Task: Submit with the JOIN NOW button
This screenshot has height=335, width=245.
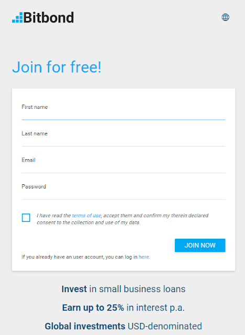Action: tap(200, 245)
